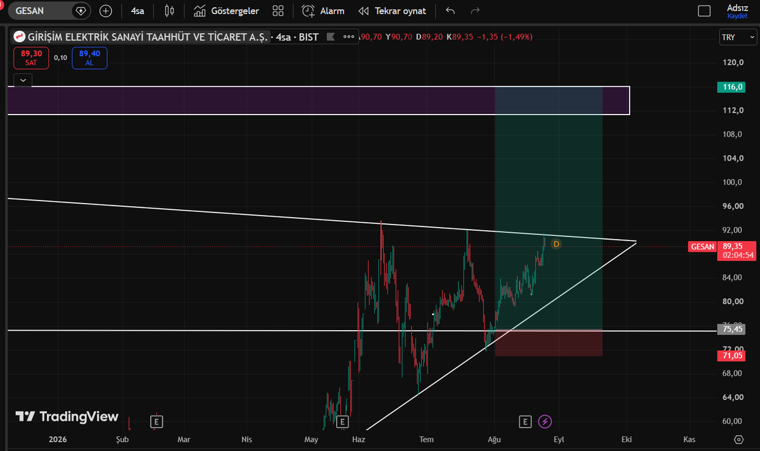Viewport: 760px width, 451px height.
Task: Select the layout square icon
Action: pyautogui.click(x=704, y=11)
